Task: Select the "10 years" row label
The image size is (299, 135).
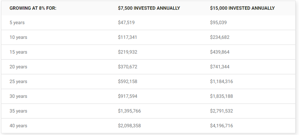Action: tap(18, 37)
